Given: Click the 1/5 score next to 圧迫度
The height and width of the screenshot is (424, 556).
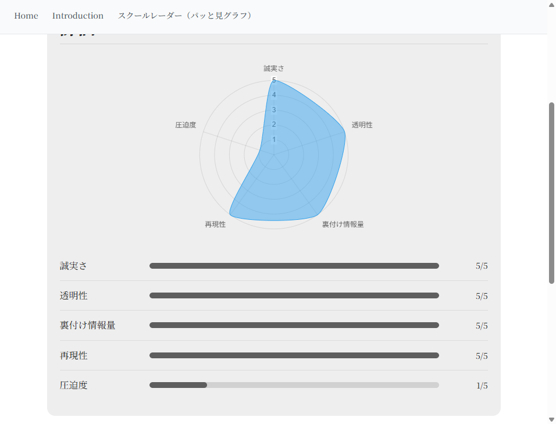Looking at the screenshot, I should (482, 384).
